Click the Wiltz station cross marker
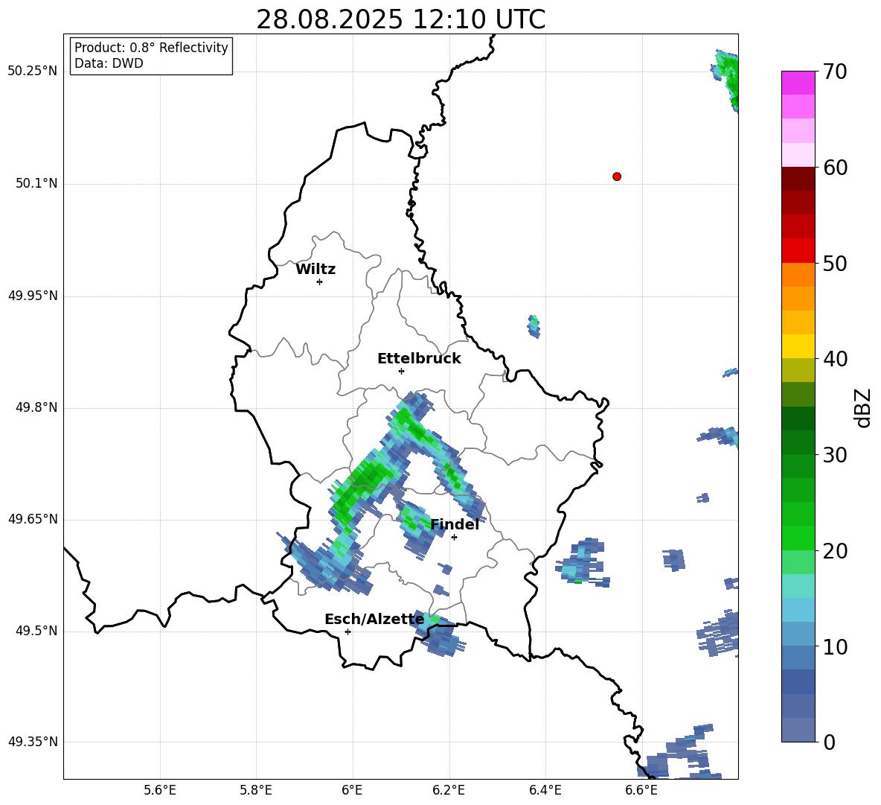881x805 pixels. (320, 281)
